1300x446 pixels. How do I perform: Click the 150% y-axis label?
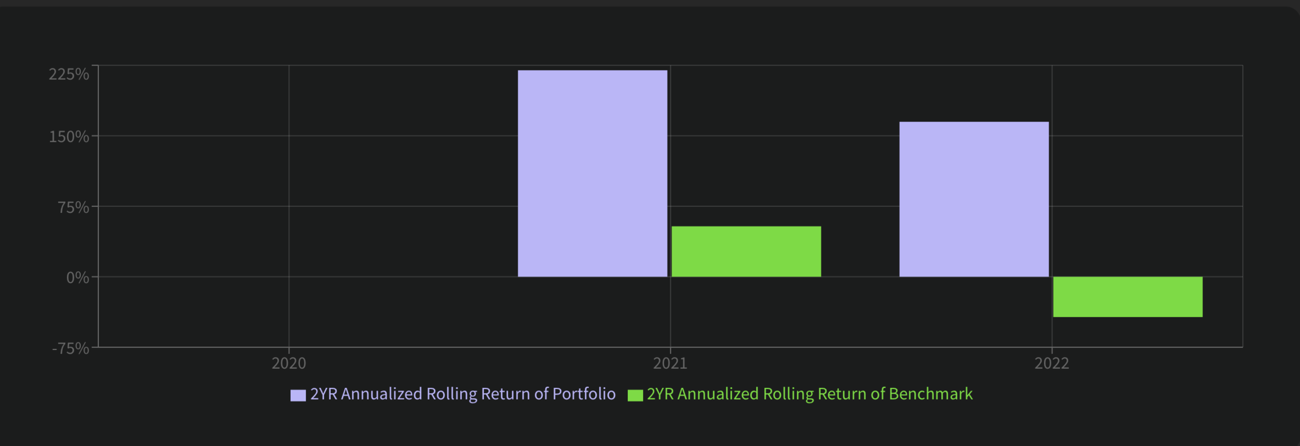point(69,137)
